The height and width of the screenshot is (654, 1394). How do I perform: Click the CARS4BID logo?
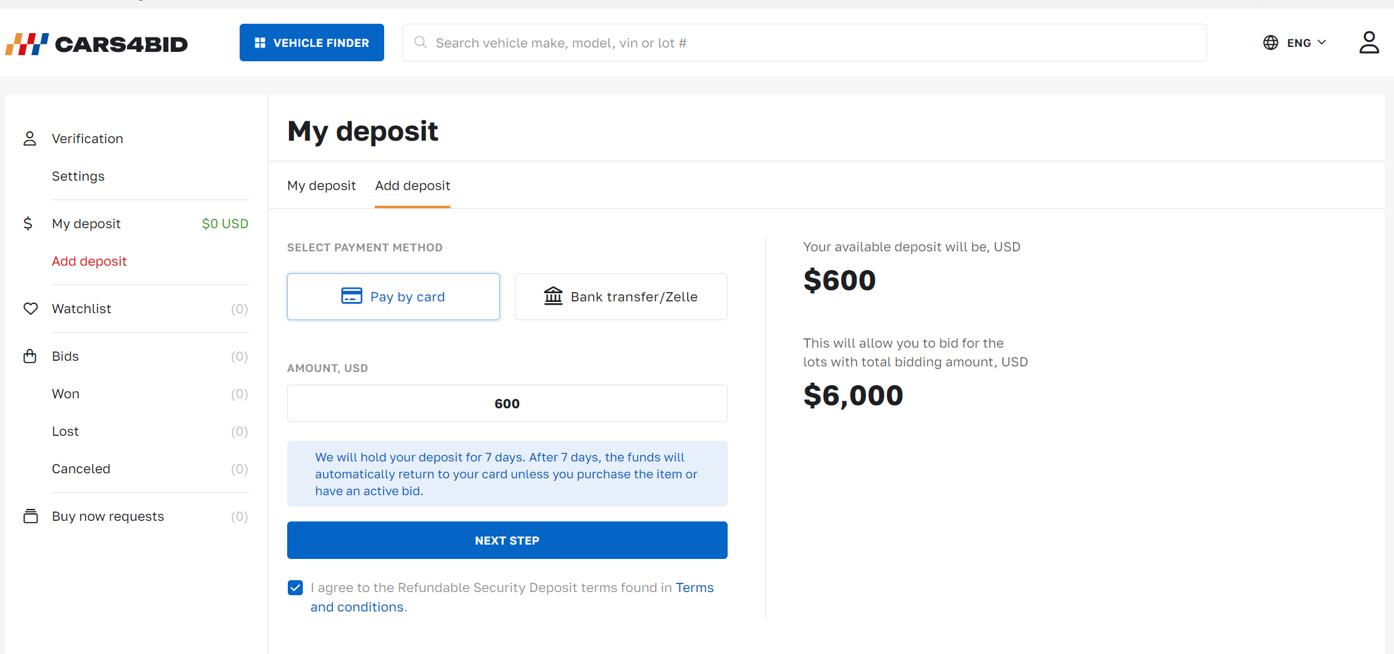click(x=96, y=44)
